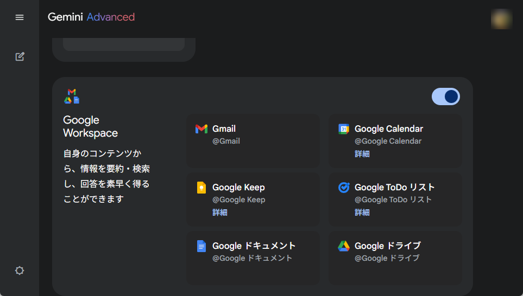Click the Google ドキュメント card title

(254, 246)
